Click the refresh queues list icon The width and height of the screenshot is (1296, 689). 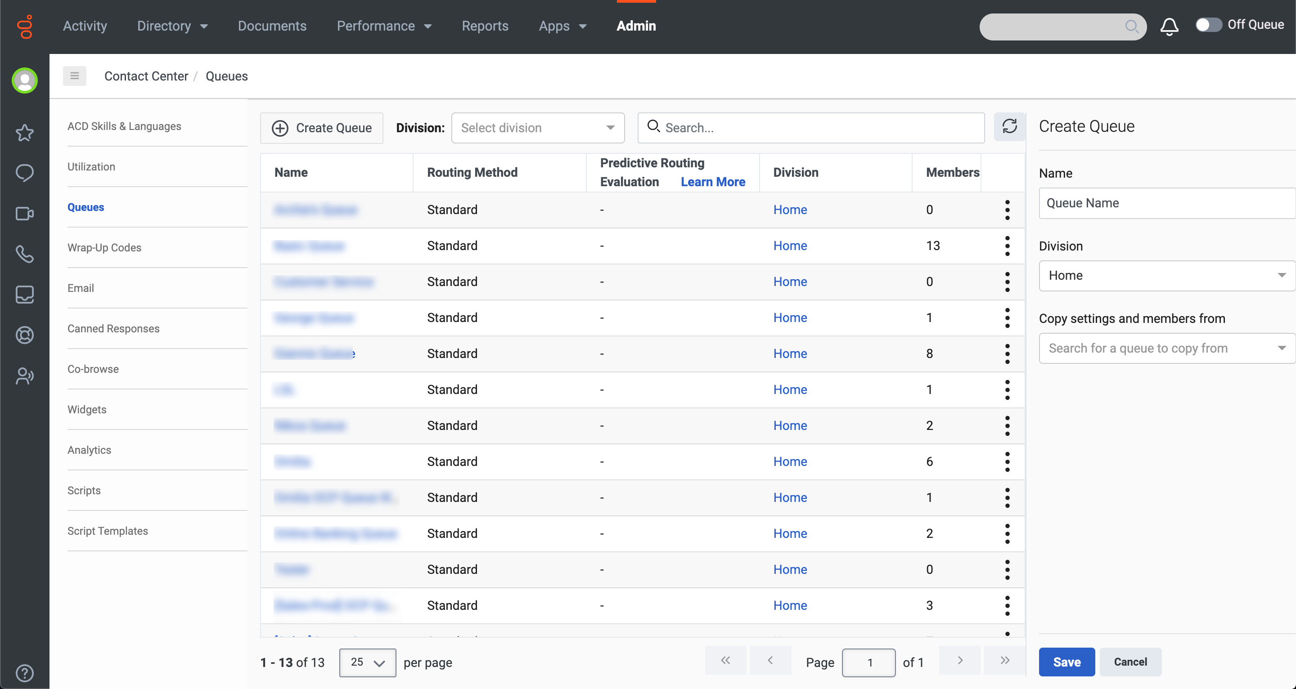click(x=1009, y=127)
